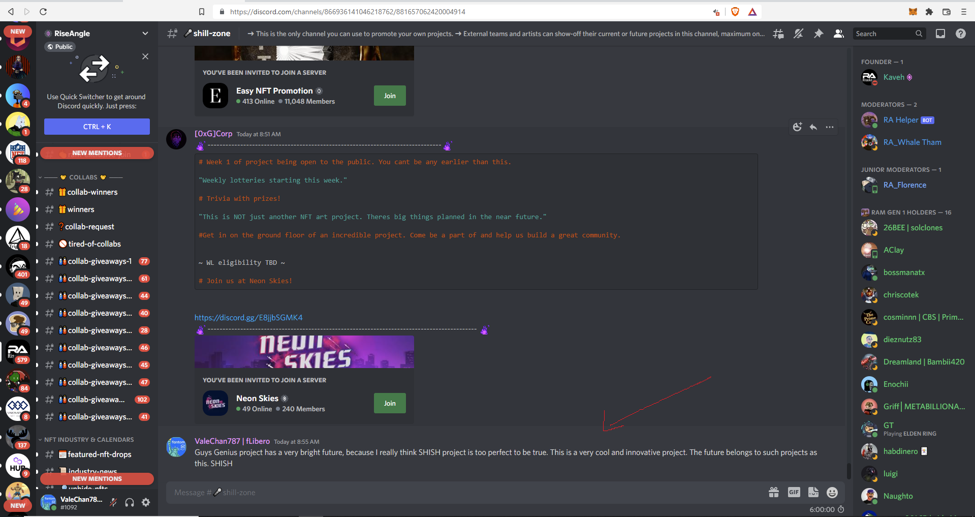Send a gift via gift icon
Image resolution: width=975 pixels, height=517 pixels.
pos(774,492)
